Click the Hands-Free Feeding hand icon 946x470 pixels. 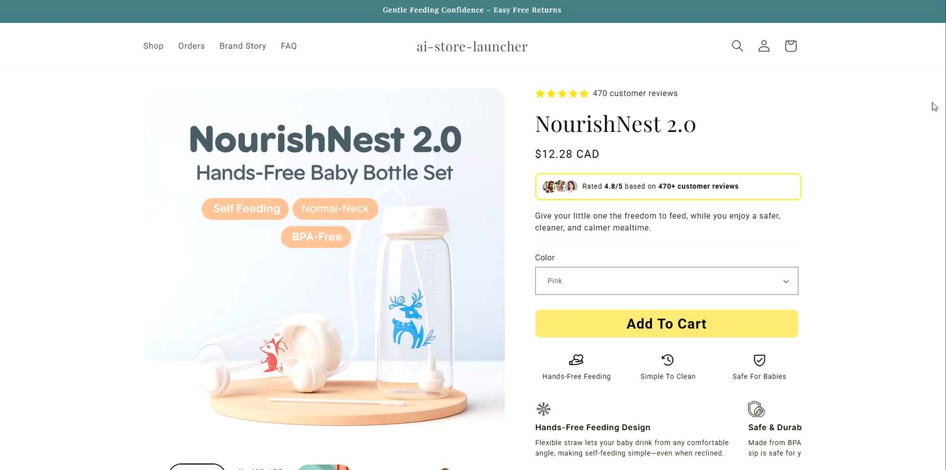pyautogui.click(x=576, y=360)
